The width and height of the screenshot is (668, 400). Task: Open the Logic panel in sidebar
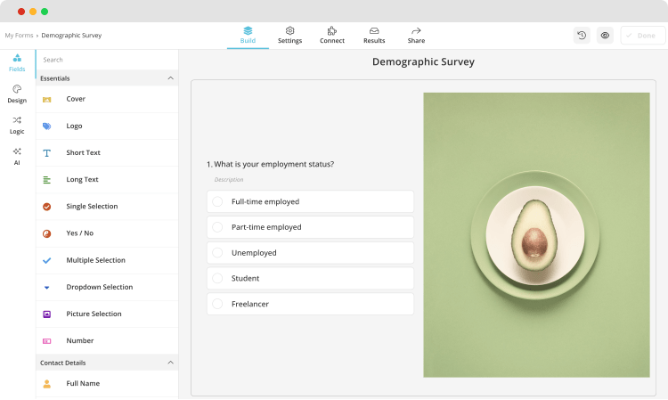[x=17, y=125]
